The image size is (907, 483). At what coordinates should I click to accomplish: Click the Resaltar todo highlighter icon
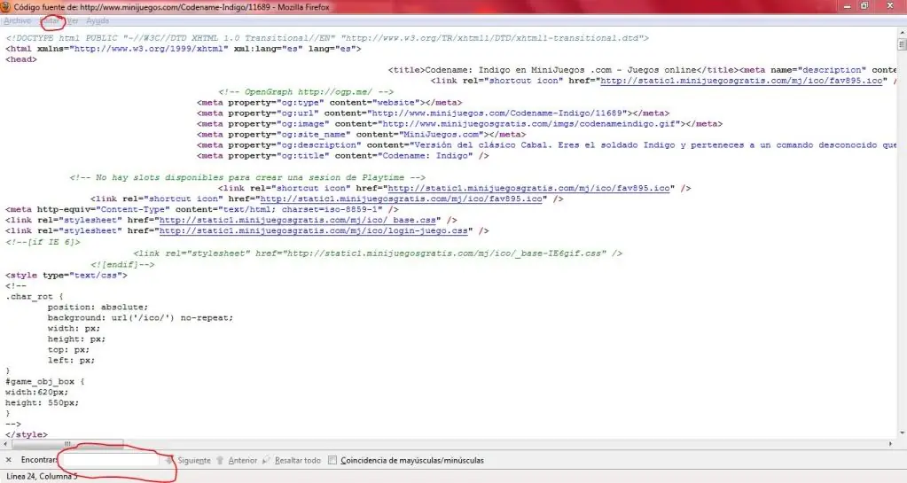click(266, 461)
